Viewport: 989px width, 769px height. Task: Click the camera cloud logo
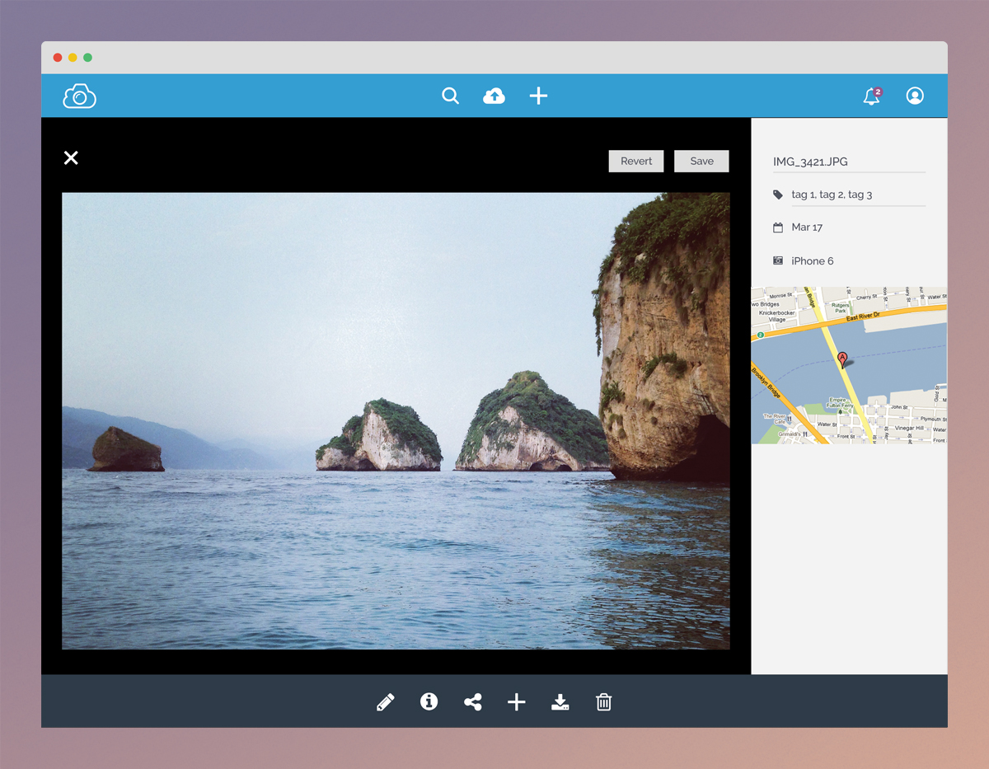[79, 96]
